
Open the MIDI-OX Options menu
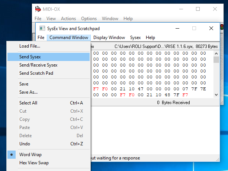(89, 19)
